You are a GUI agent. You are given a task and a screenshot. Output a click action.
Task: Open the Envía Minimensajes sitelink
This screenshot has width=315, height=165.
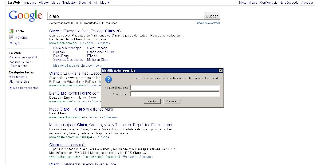tap(67, 48)
